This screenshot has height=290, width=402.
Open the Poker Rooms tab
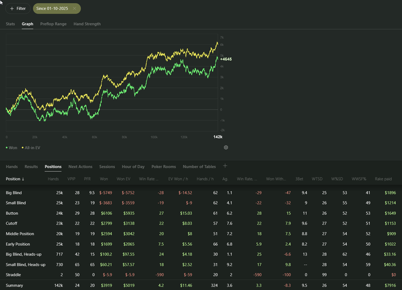(164, 167)
